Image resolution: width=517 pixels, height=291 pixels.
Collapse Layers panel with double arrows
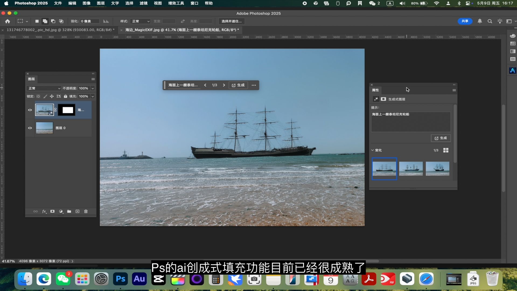[93, 74]
